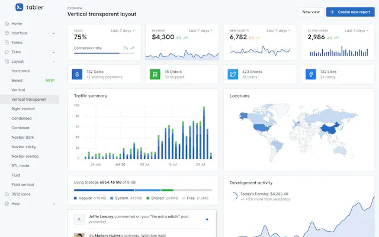The height and width of the screenshot is (237, 379).
Task: Click the United States on the map
Action: (x=263, y=127)
